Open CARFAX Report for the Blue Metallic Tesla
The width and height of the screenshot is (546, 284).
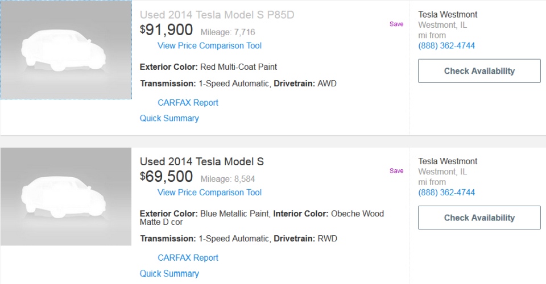(x=188, y=257)
